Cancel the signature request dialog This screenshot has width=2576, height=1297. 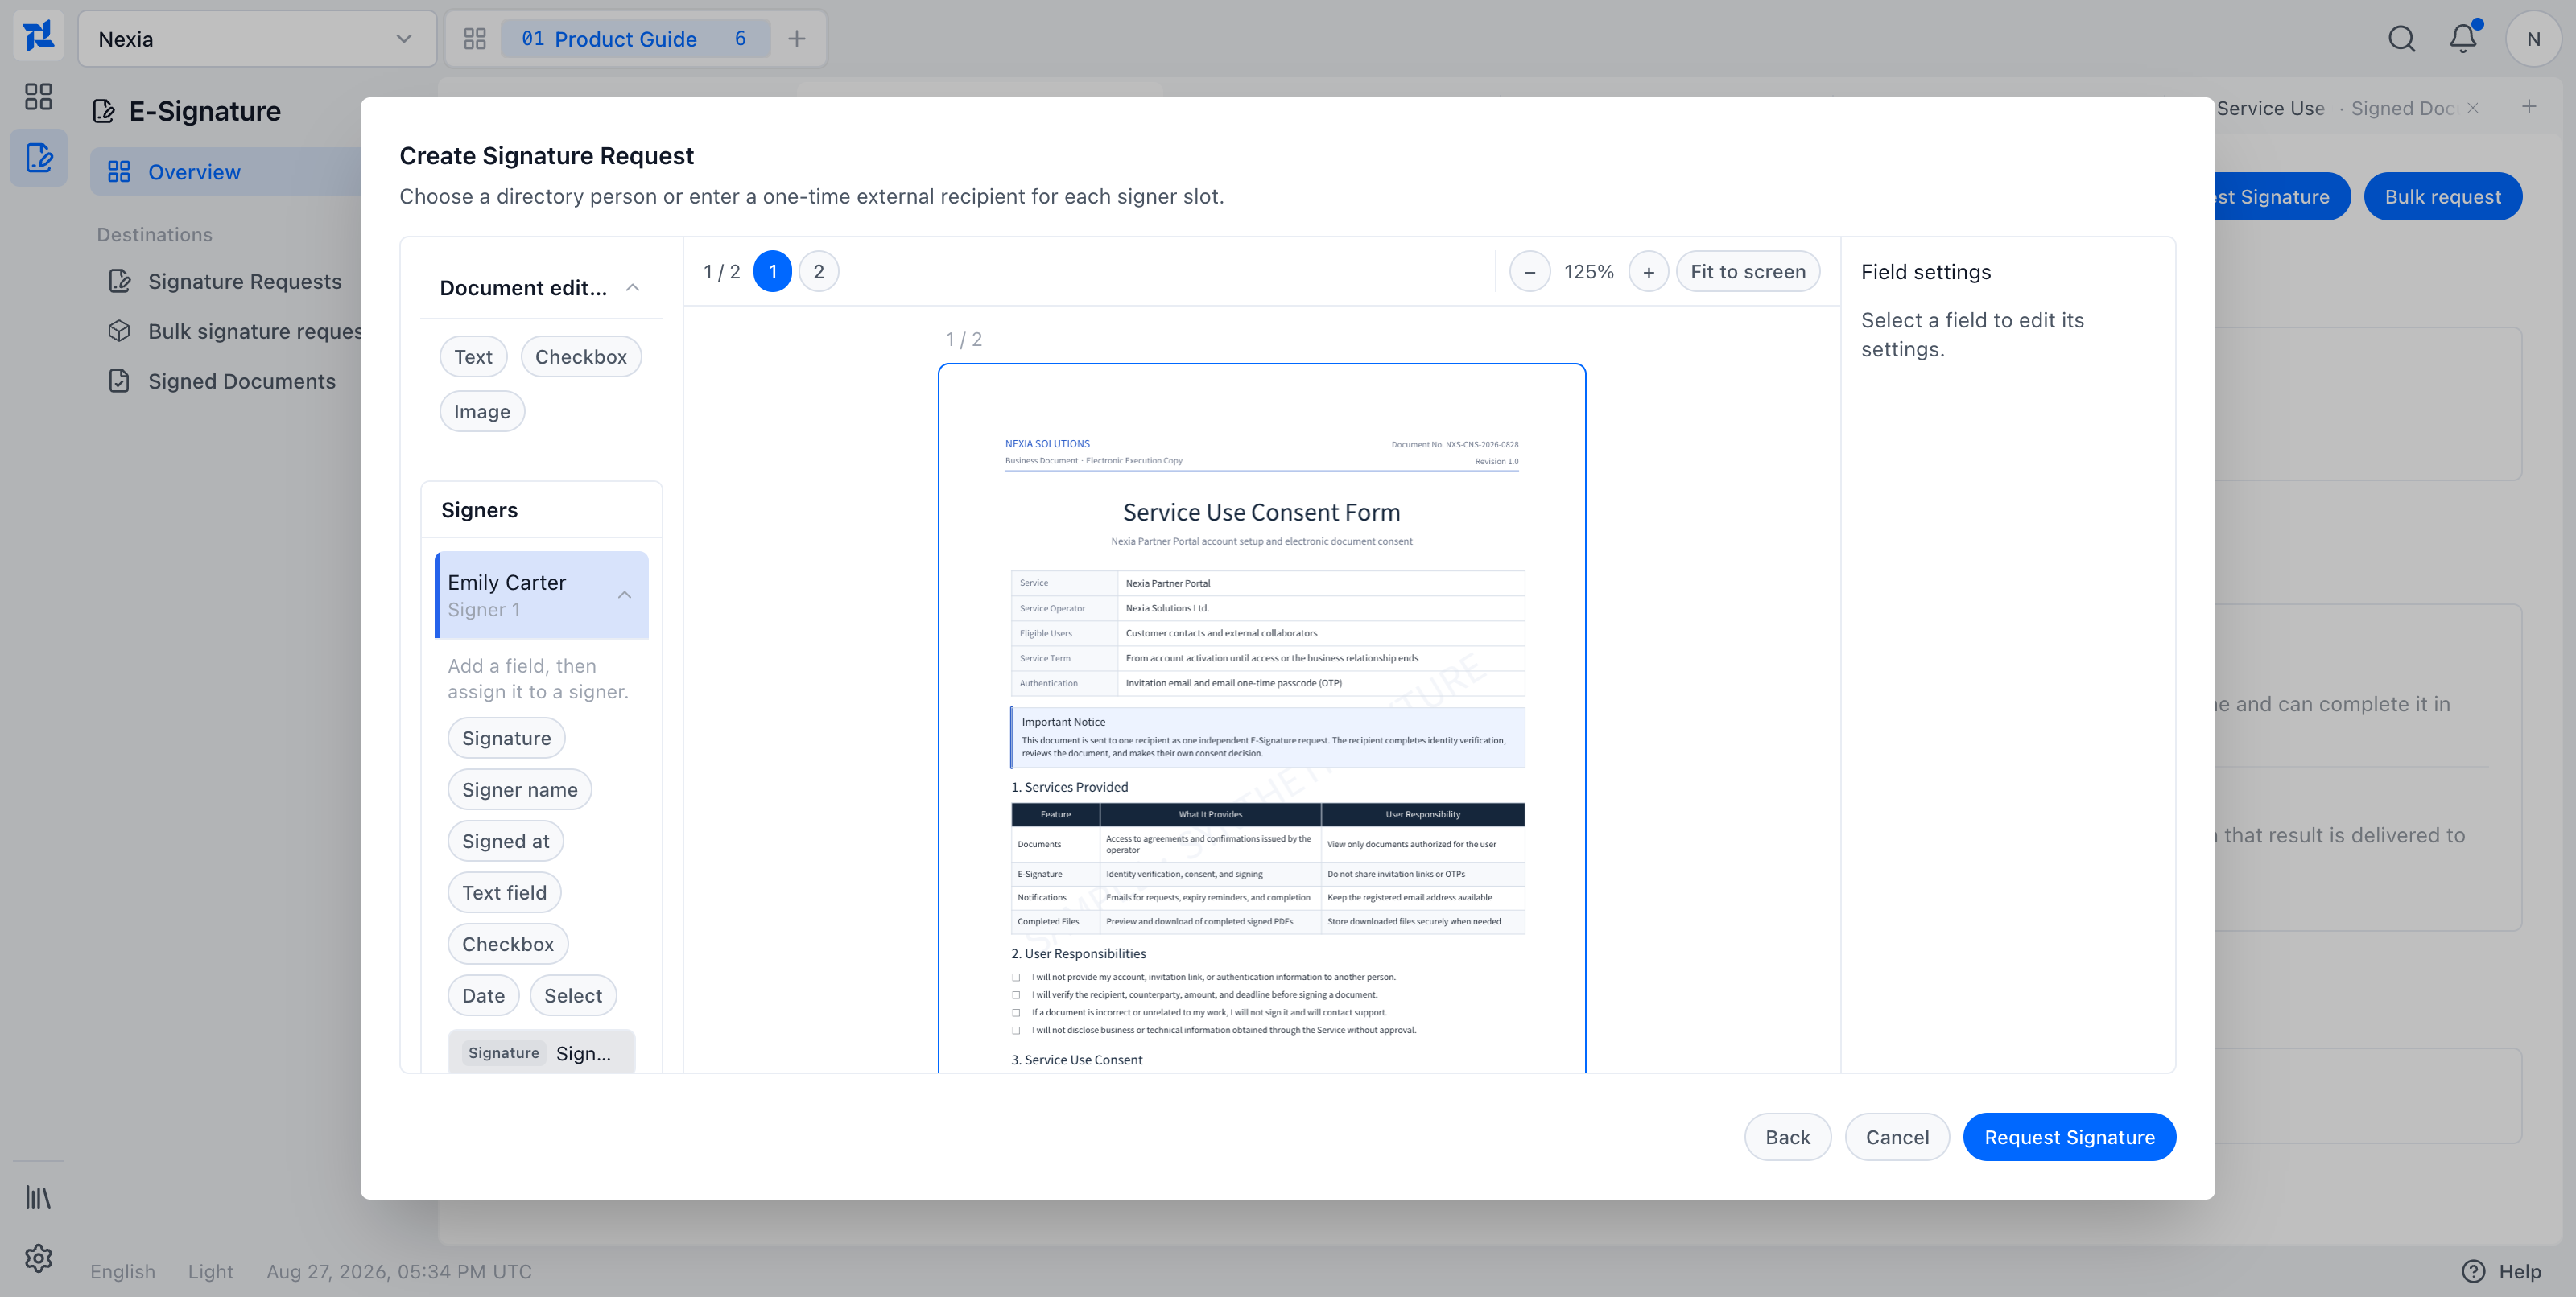(1897, 1137)
